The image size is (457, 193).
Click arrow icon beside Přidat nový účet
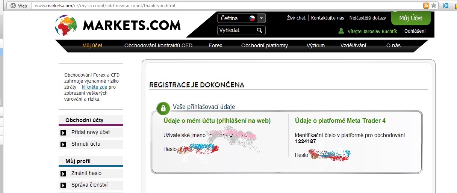(x=63, y=133)
